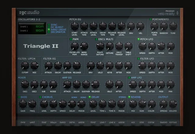Screen dimensions: 195x134
Task: Click the TABLE SHIFT knob
Action: click(128, 46)
